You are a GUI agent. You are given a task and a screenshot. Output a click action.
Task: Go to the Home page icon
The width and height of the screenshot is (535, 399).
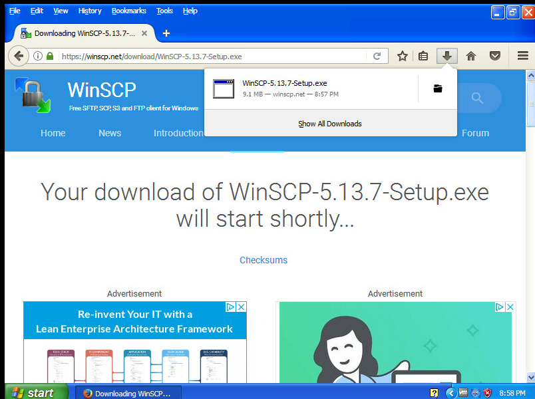[x=471, y=56]
